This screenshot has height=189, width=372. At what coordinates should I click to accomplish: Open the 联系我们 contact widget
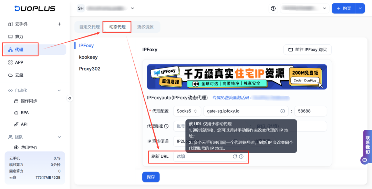(368, 145)
